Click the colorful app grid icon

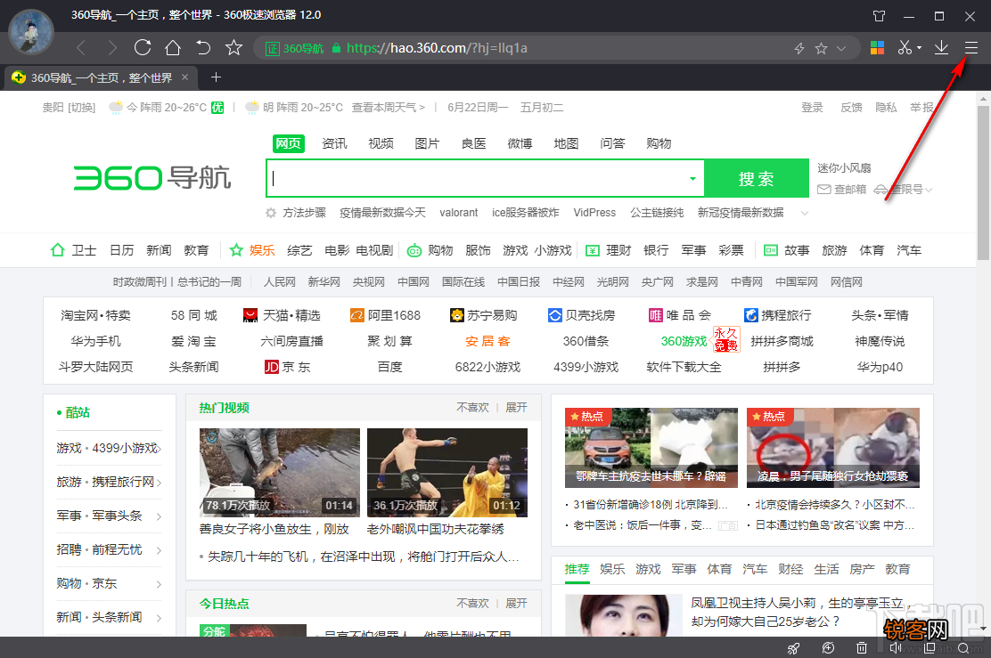[x=877, y=47]
